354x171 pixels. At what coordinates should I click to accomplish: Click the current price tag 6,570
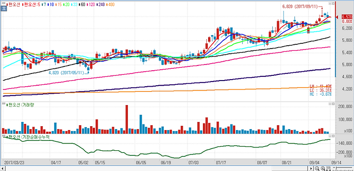click(x=347, y=17)
